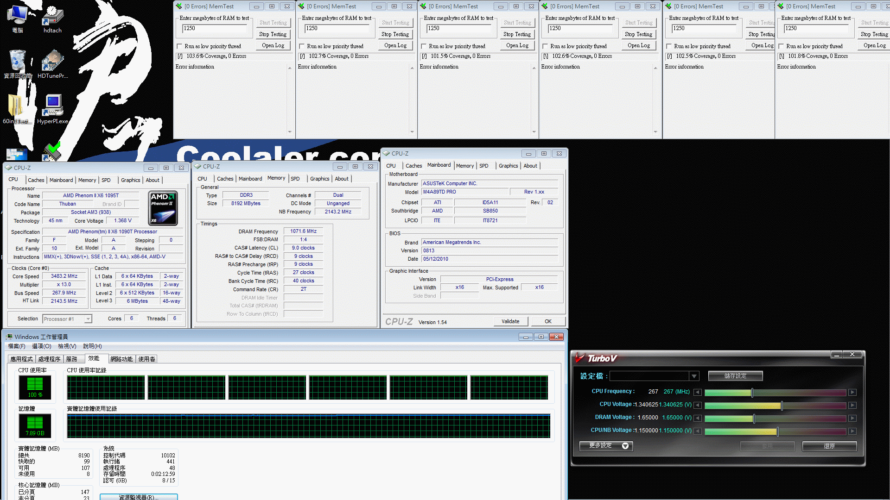
Task: Click Stop Testing in MemTest at 103.6% coverage
Action: [273, 34]
